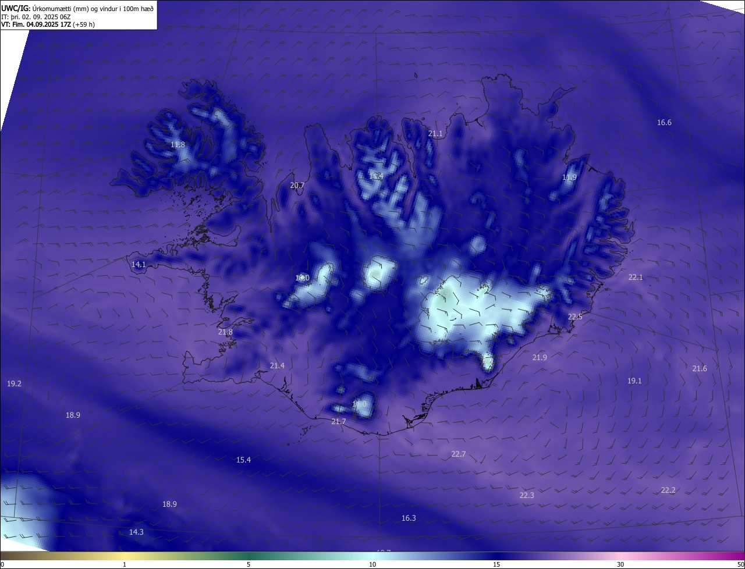This screenshot has width=745, height=569.
Task: Click the 21.1 value label
Action: pyautogui.click(x=435, y=133)
